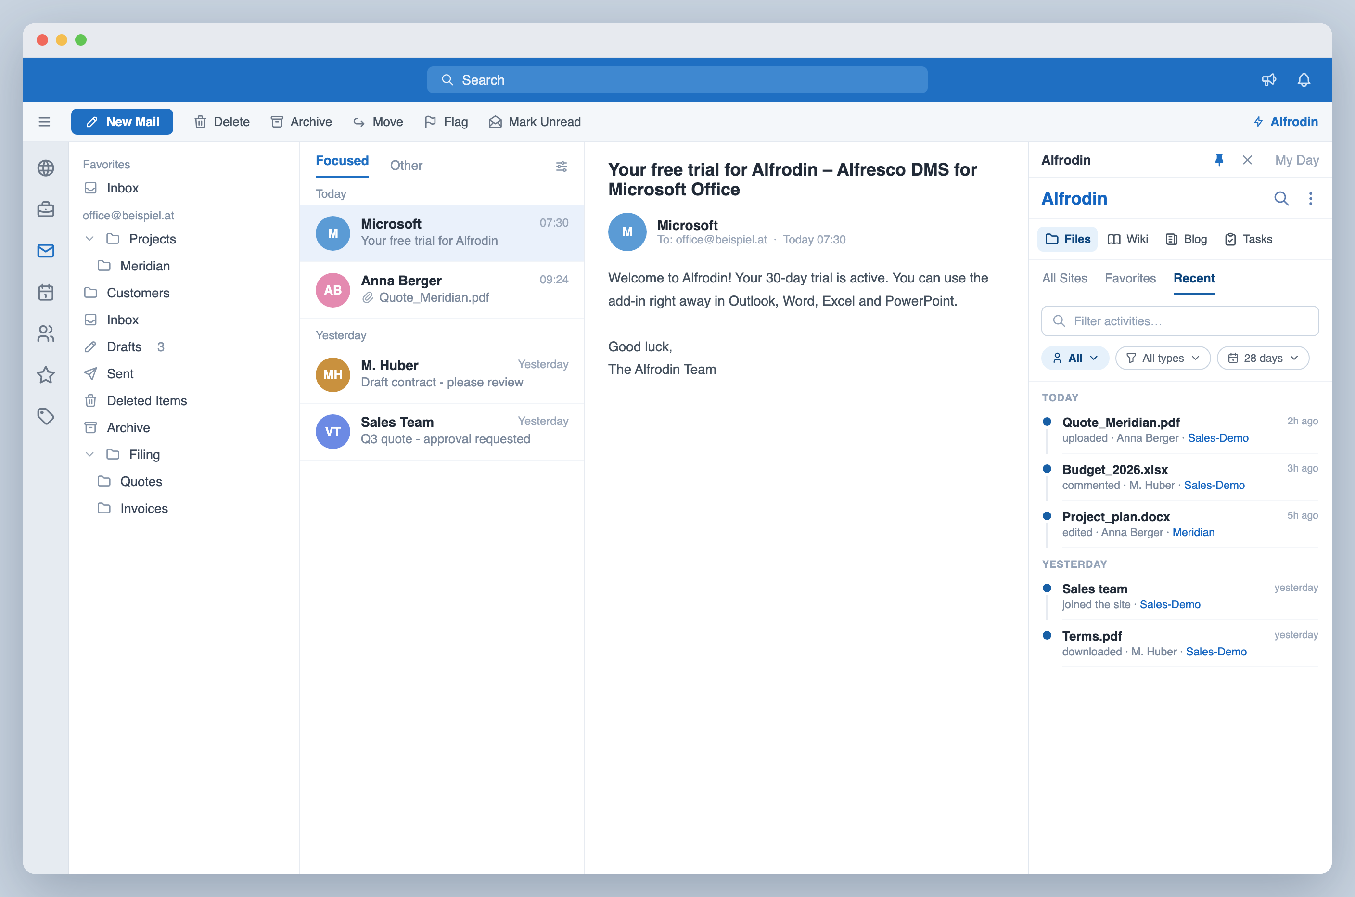Switch to the Other inbox tab
1355x897 pixels.
tap(406, 166)
